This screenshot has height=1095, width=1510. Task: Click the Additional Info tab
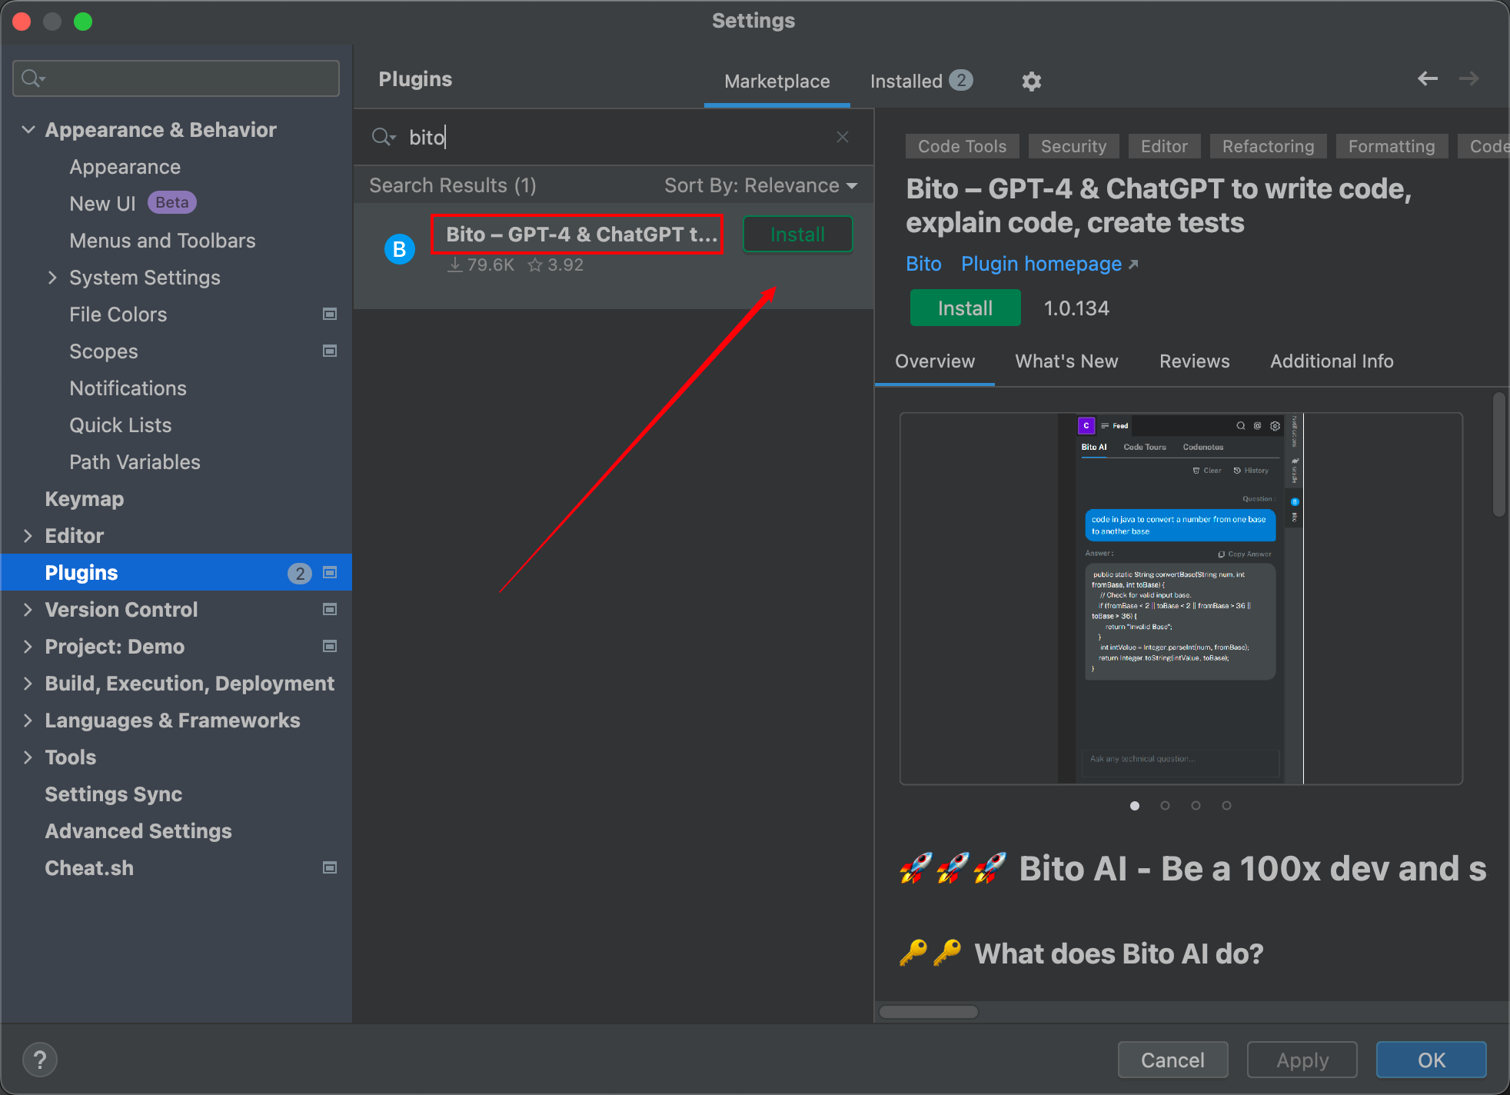[x=1332, y=361]
